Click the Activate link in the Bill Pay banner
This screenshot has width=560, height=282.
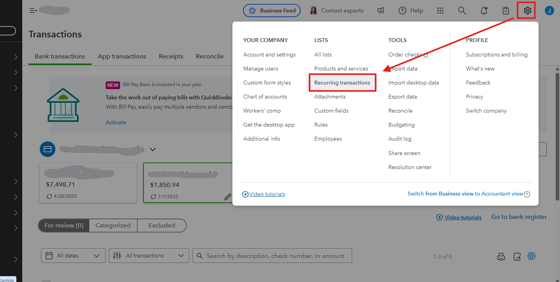[x=116, y=122]
